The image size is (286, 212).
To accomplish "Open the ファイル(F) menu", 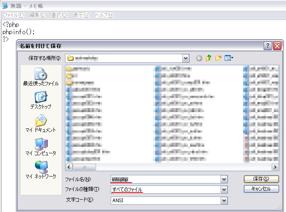I will (x=13, y=15).
